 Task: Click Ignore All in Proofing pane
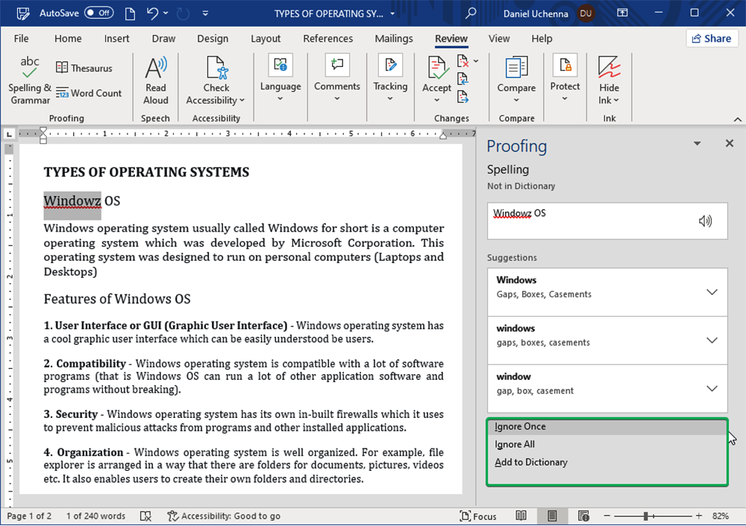tap(515, 444)
